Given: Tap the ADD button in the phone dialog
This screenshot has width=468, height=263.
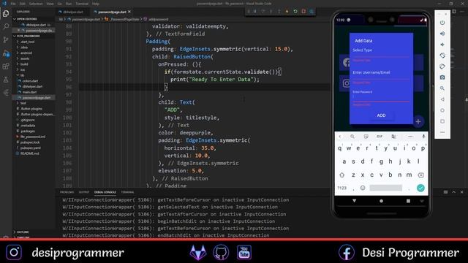Looking at the screenshot, I should click(x=381, y=115).
